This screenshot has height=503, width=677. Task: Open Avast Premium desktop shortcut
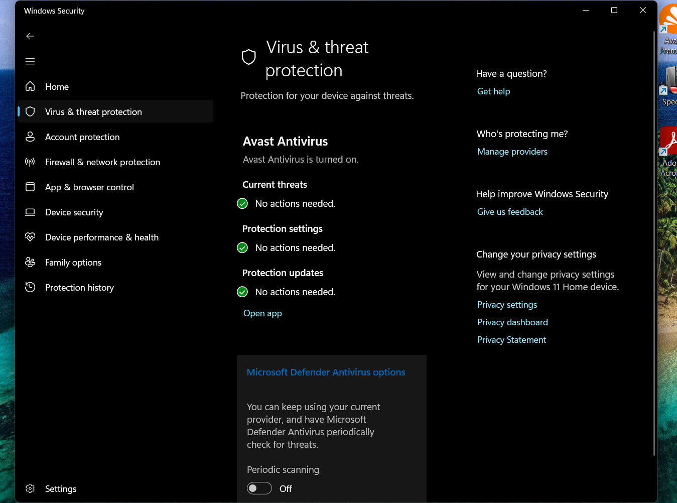pyautogui.click(x=668, y=29)
